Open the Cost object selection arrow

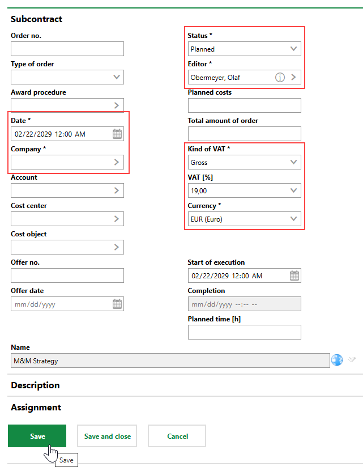point(117,247)
